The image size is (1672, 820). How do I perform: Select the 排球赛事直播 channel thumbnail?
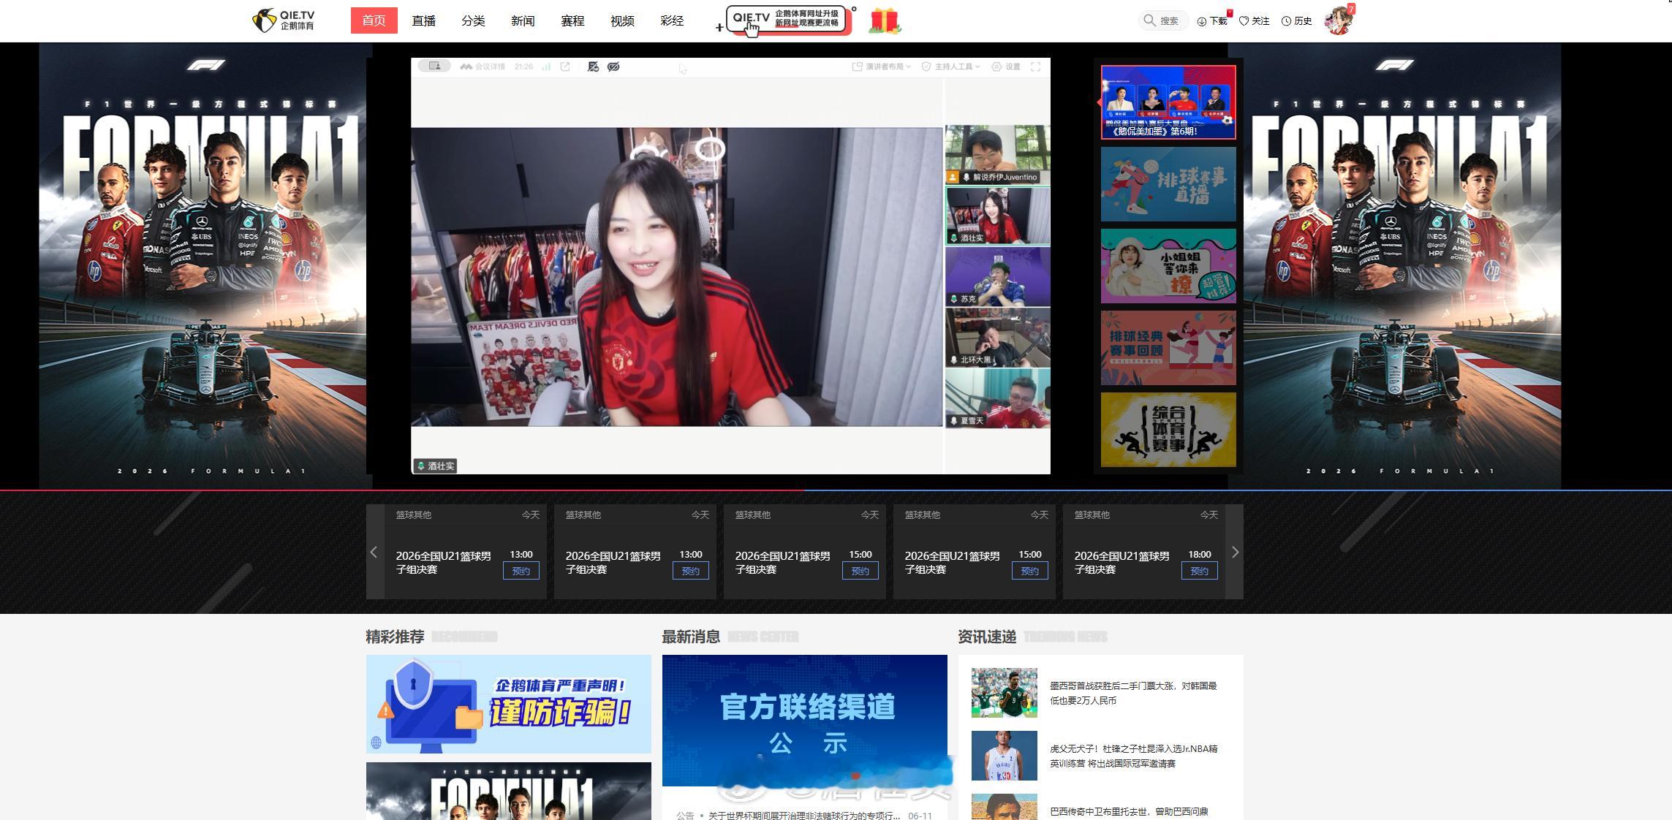pos(1168,184)
